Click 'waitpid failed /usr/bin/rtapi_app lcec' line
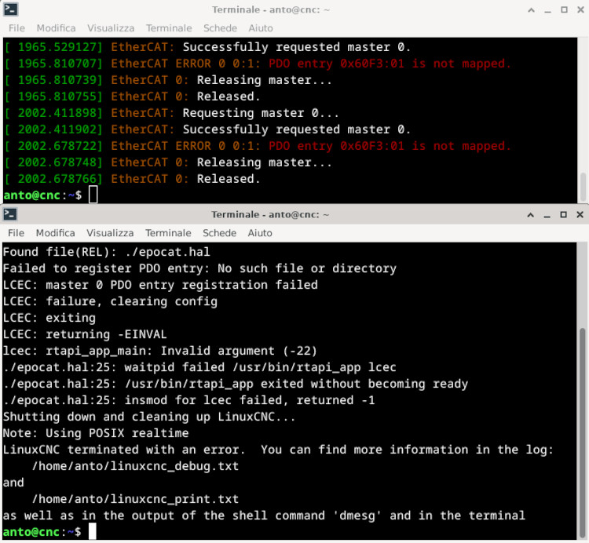This screenshot has width=589, height=543. pyautogui.click(x=199, y=367)
